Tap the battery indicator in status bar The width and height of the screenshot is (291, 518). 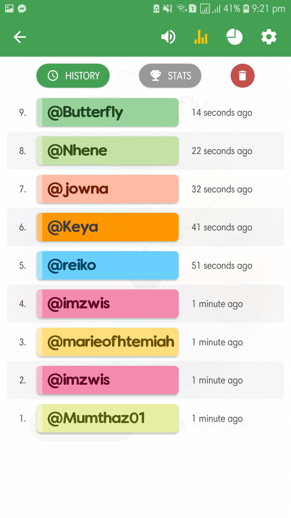[x=246, y=9]
